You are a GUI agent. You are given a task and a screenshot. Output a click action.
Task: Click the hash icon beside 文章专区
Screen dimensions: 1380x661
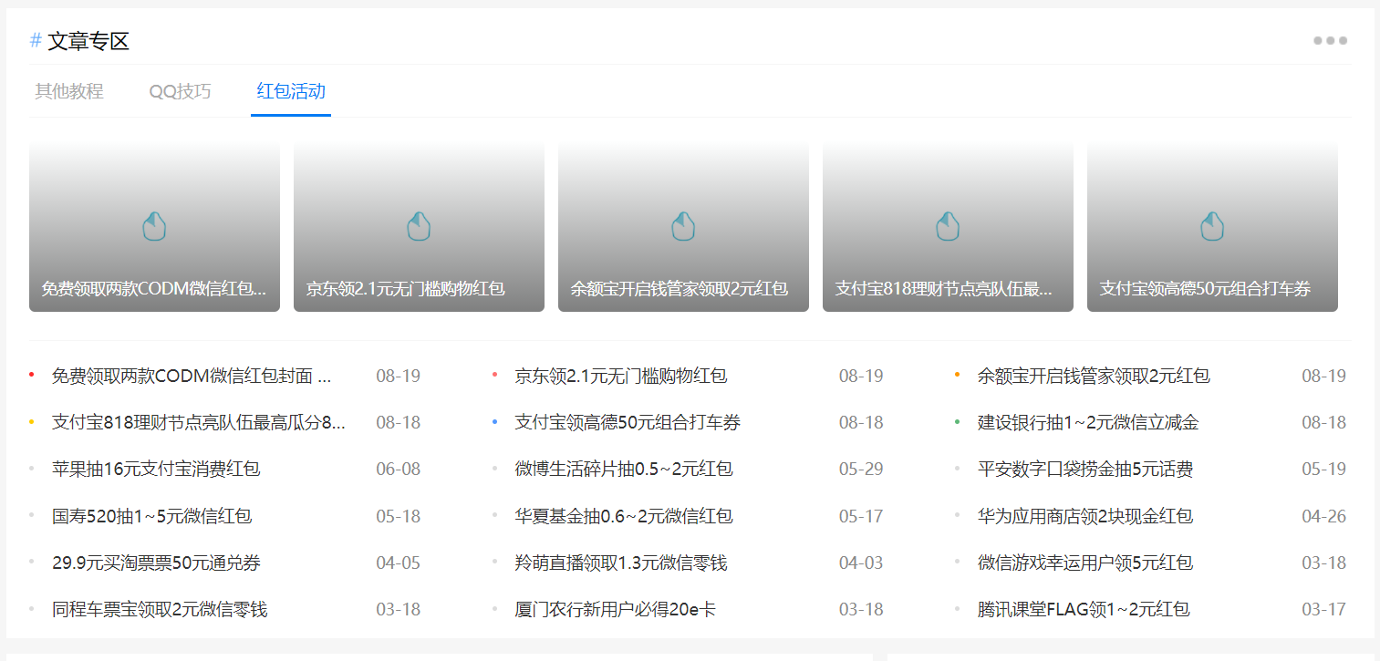coord(36,40)
